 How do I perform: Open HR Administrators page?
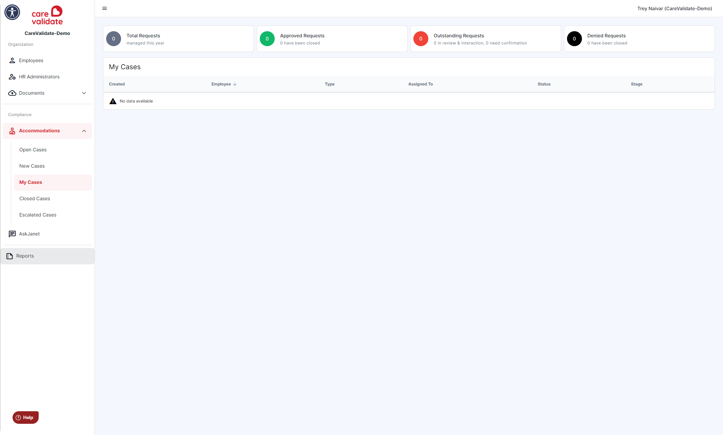[47, 77]
